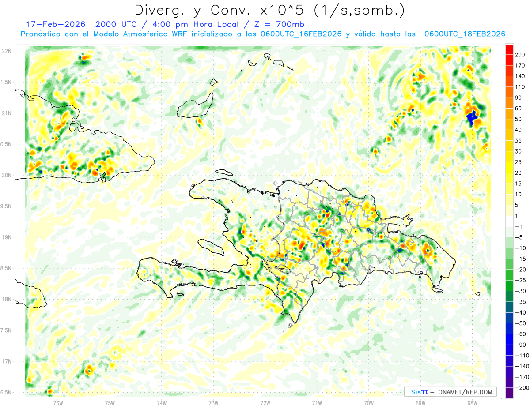Click the 71W longitude label
The height and width of the screenshot is (409, 530).
click(x=317, y=403)
